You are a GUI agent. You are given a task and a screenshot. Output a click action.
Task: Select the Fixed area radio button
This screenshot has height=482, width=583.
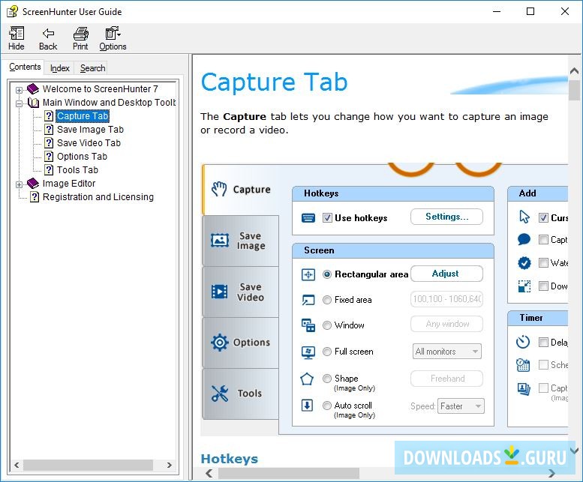click(327, 300)
